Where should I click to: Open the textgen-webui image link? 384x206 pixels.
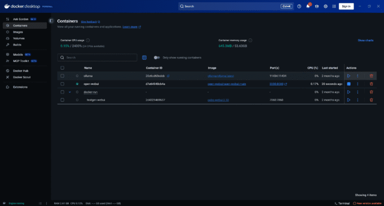218,100
